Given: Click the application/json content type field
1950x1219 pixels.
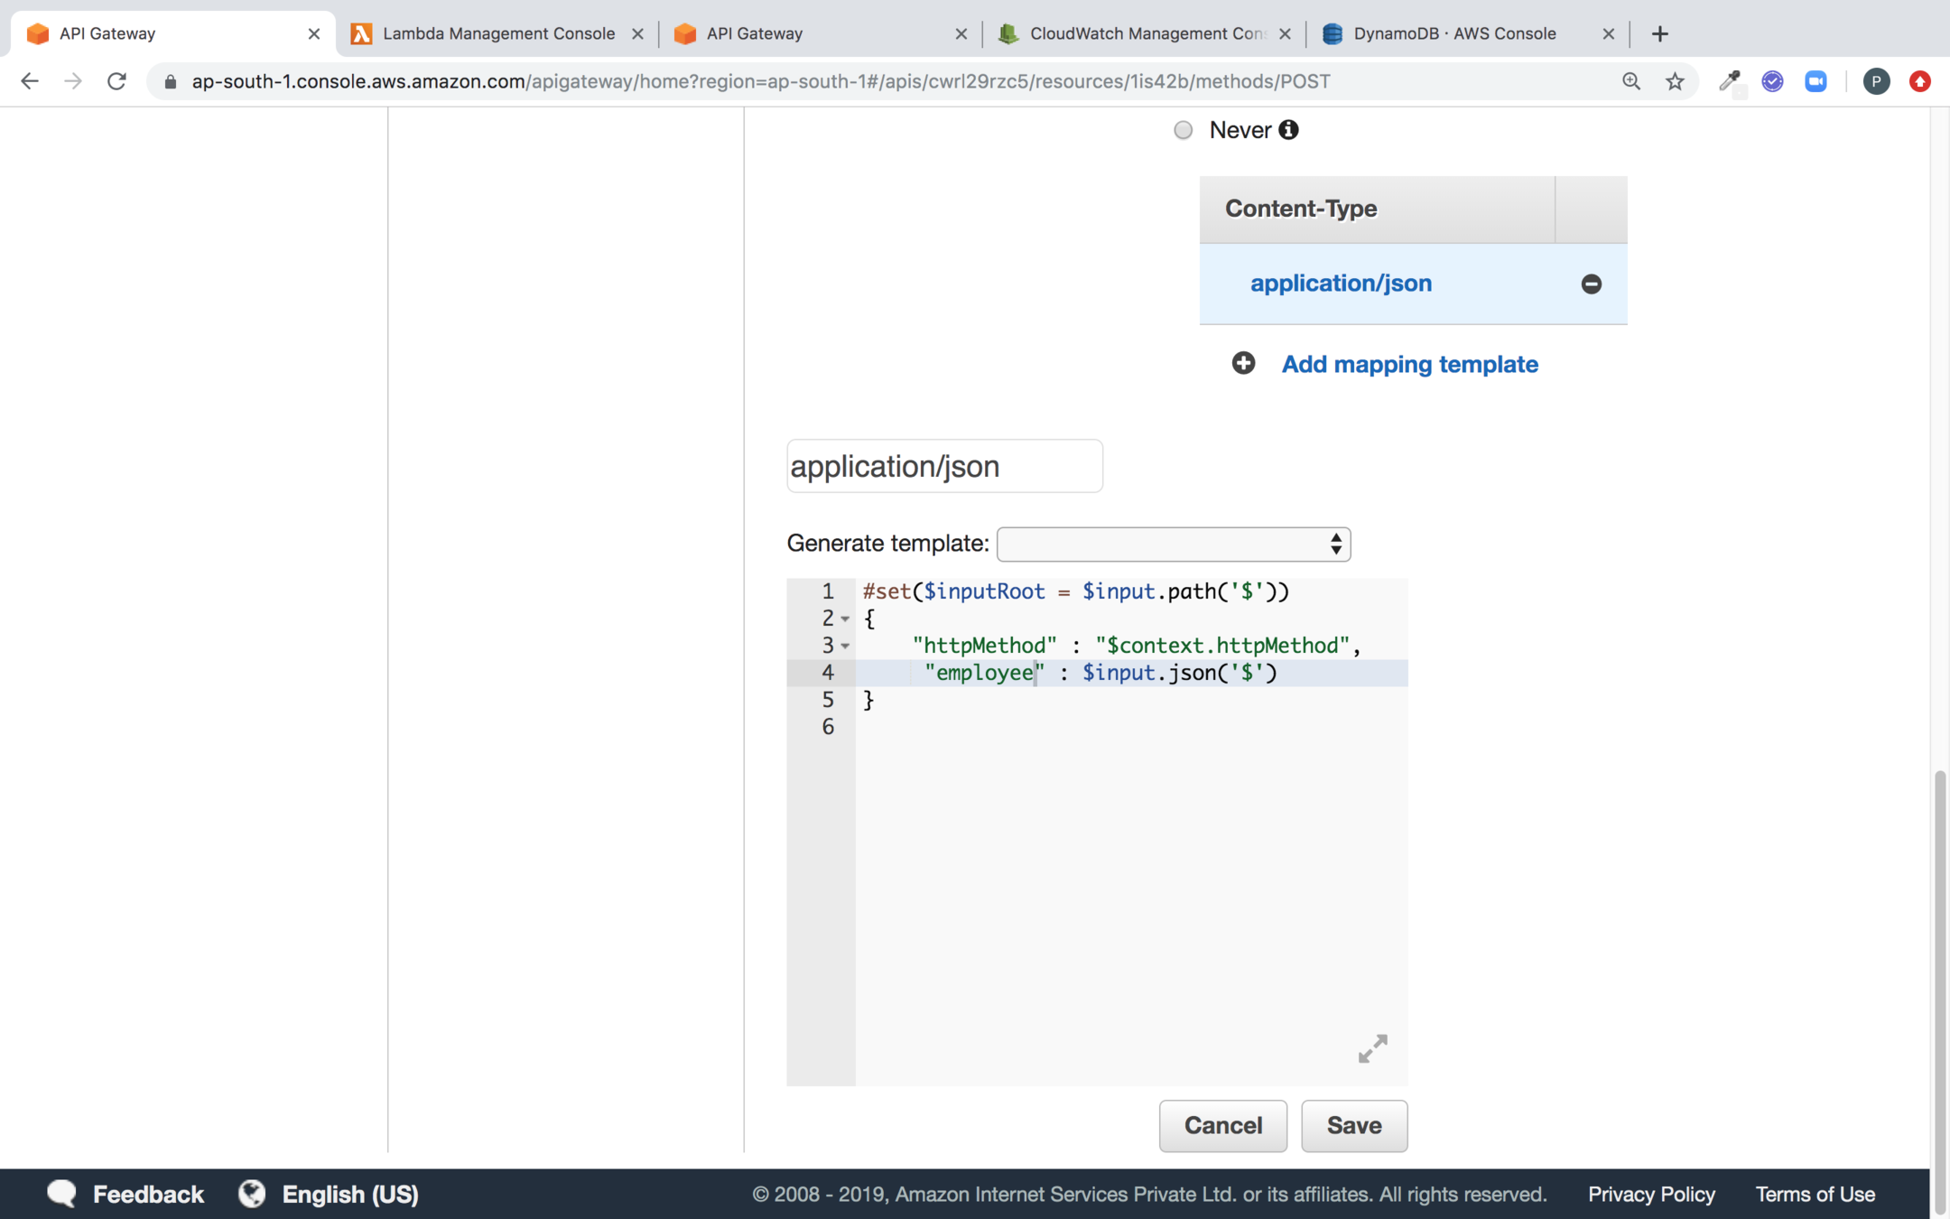Looking at the screenshot, I should (943, 466).
